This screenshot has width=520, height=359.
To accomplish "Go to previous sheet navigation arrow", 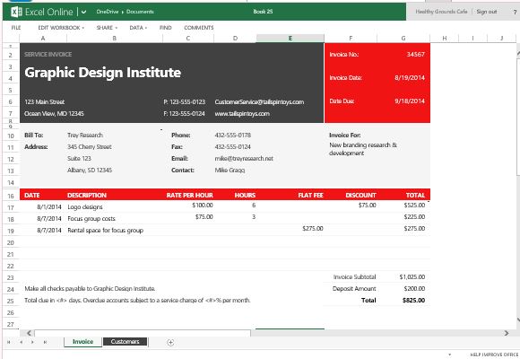I will (22, 342).
